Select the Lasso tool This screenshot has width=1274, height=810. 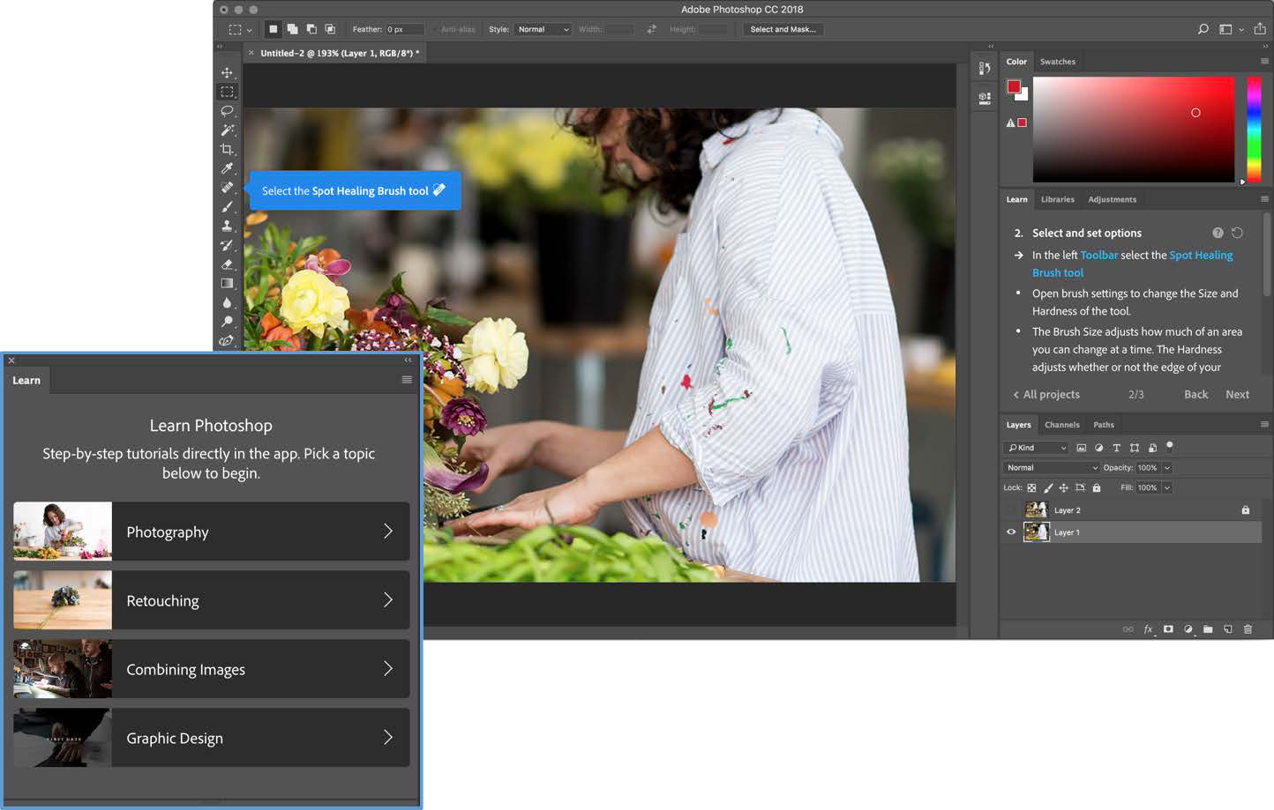click(228, 111)
